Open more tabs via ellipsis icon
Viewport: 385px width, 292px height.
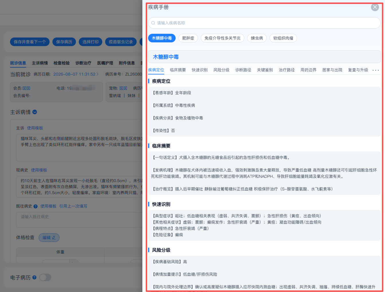pos(376,70)
